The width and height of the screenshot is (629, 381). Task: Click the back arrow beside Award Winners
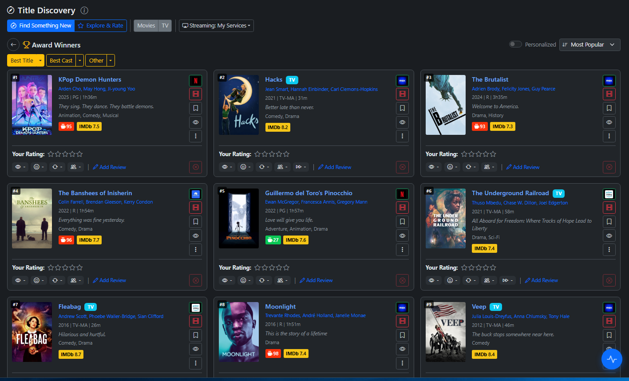point(13,45)
